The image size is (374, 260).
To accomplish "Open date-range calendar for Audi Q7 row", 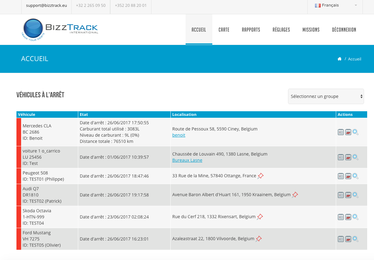I will click(348, 195).
